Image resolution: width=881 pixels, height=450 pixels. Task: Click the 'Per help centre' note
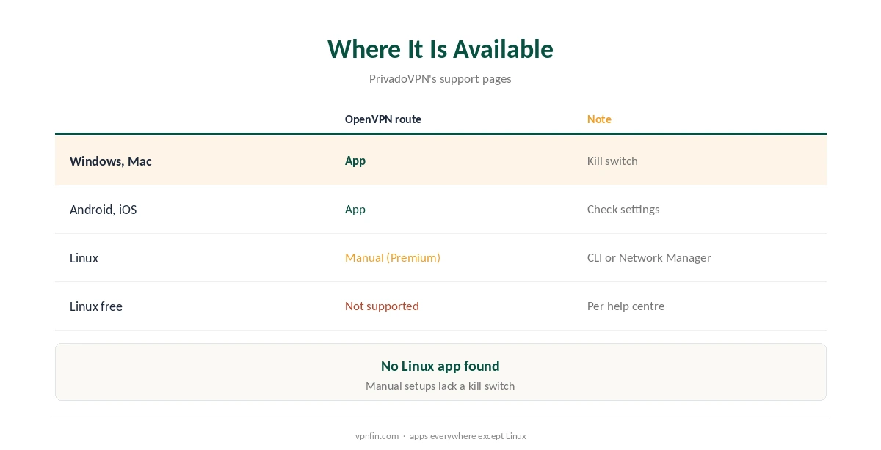point(626,306)
